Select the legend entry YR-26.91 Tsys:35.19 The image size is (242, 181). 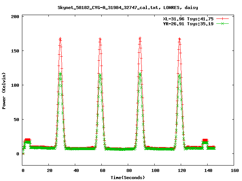[x=188, y=24]
